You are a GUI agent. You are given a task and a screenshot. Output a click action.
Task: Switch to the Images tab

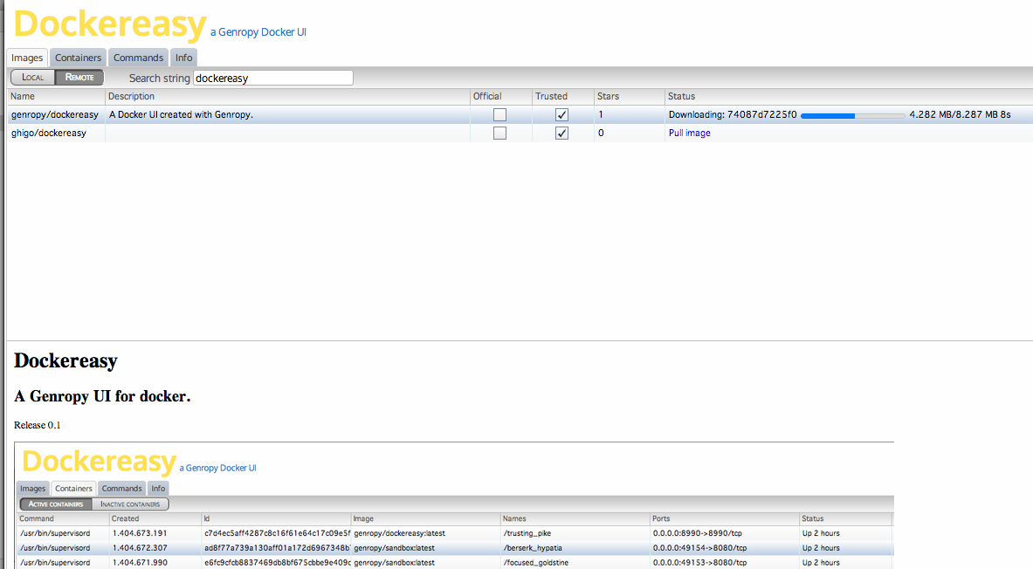(27, 58)
